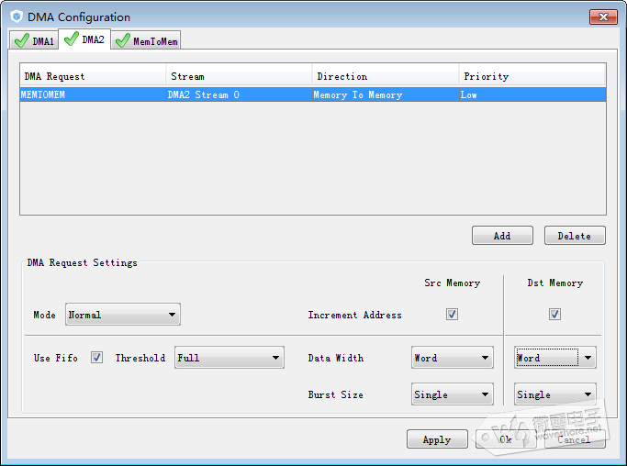
Task: Expand Src Memory Burst Size dropdown
Action: pyautogui.click(x=452, y=394)
